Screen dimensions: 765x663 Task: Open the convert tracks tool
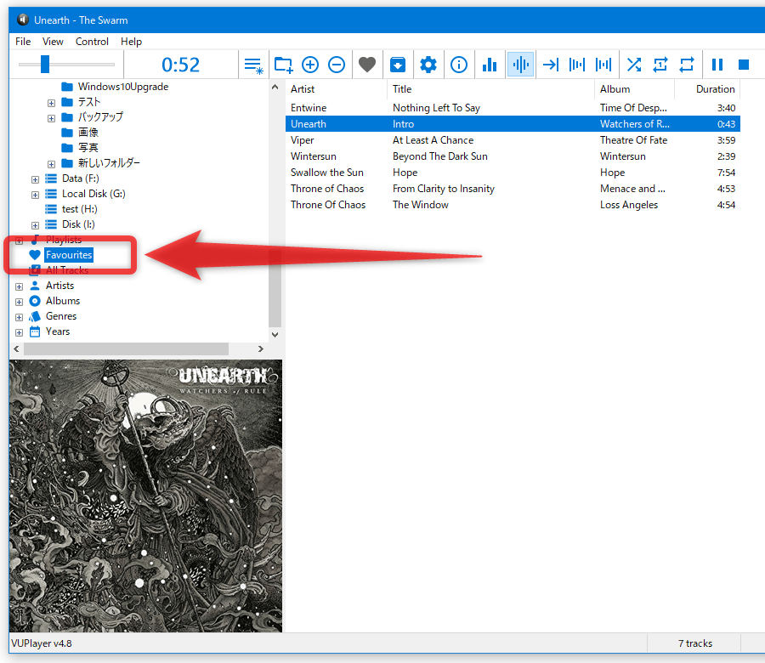coord(398,65)
